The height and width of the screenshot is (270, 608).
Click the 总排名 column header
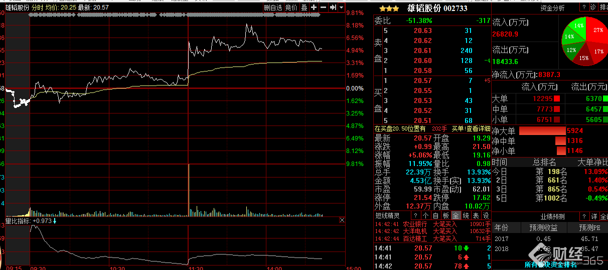pyautogui.click(x=544, y=162)
